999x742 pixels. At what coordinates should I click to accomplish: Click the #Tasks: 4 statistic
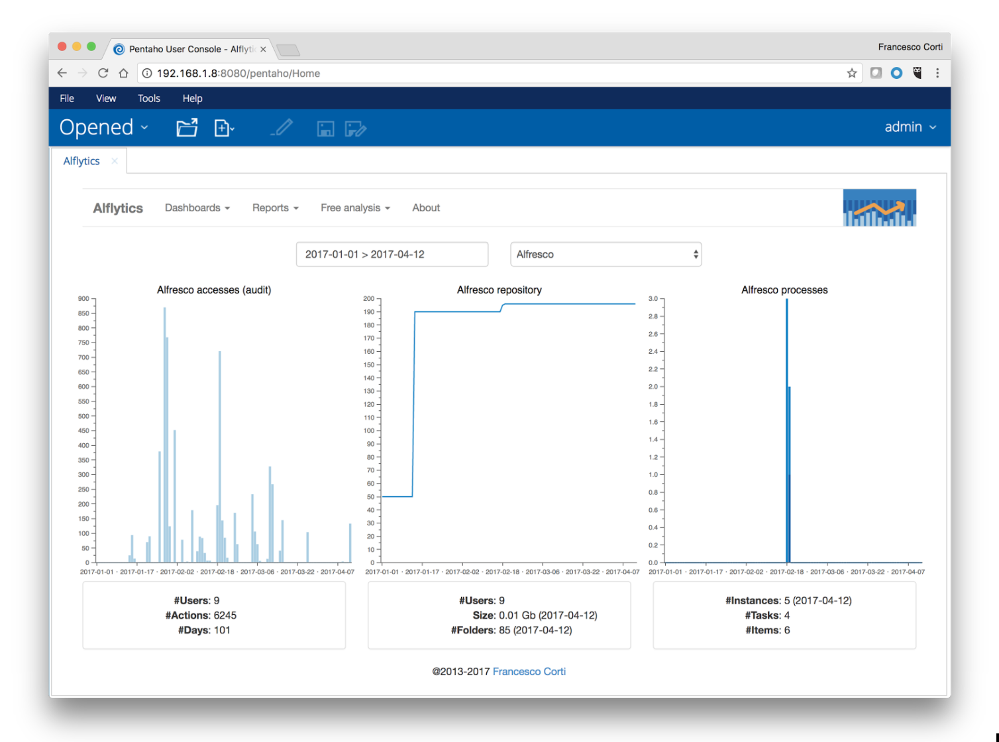coord(767,615)
